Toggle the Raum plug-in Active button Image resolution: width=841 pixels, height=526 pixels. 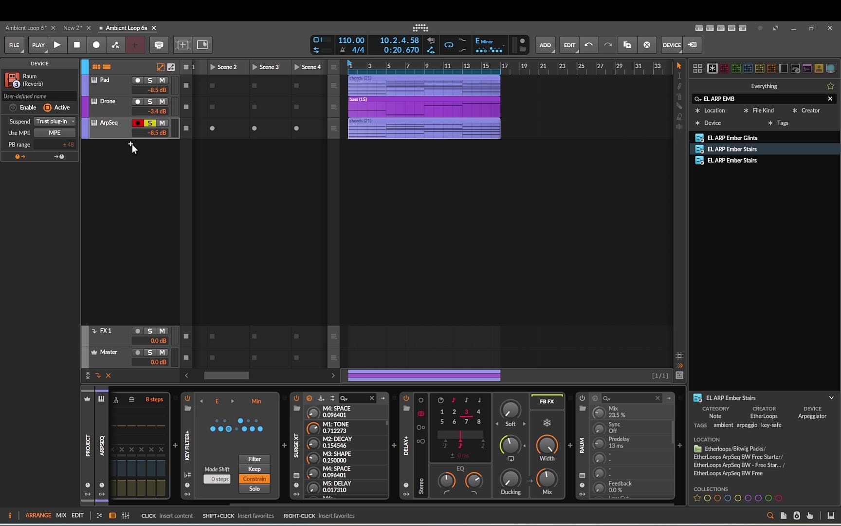point(47,108)
